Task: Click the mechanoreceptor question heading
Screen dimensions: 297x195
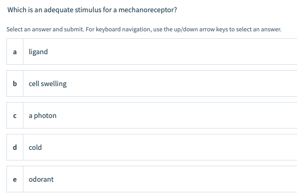Action: [x=92, y=10]
